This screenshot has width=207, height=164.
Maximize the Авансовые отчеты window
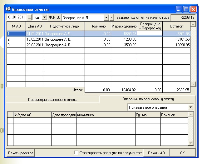pos(187,9)
